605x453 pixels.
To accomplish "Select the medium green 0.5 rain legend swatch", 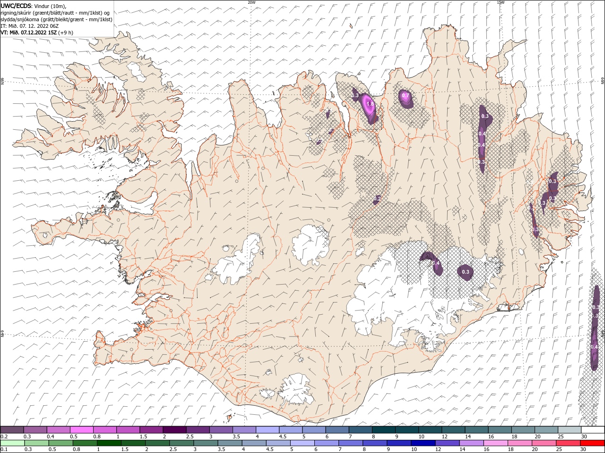I will tap(61, 443).
